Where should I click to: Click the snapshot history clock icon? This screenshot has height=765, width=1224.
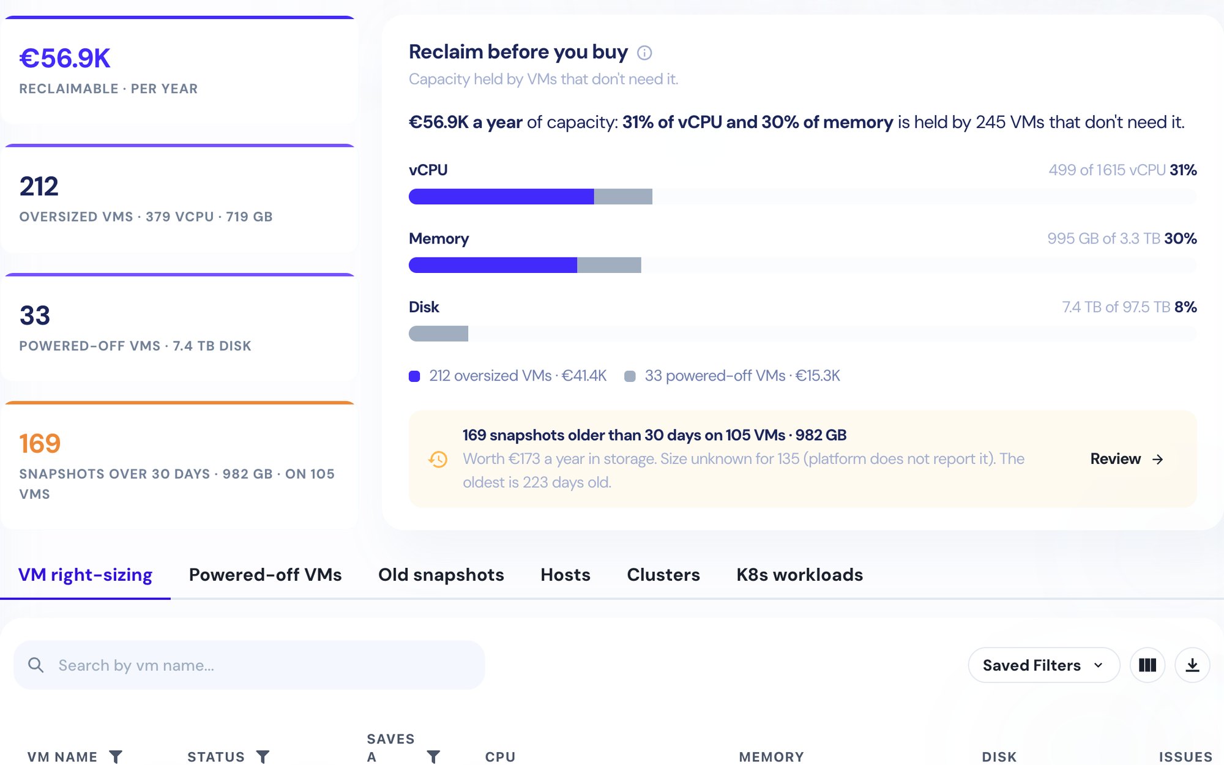coord(438,459)
